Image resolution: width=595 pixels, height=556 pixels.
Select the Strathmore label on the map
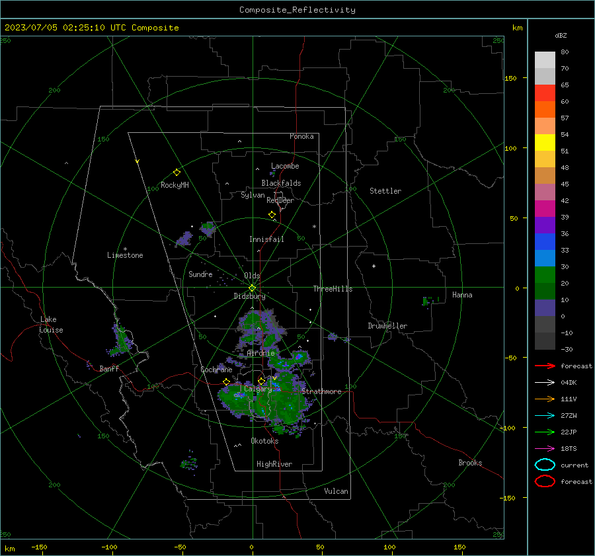click(x=321, y=391)
